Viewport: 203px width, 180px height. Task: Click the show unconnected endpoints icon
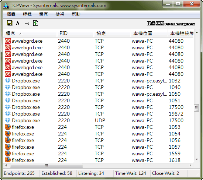(x=27, y=24)
